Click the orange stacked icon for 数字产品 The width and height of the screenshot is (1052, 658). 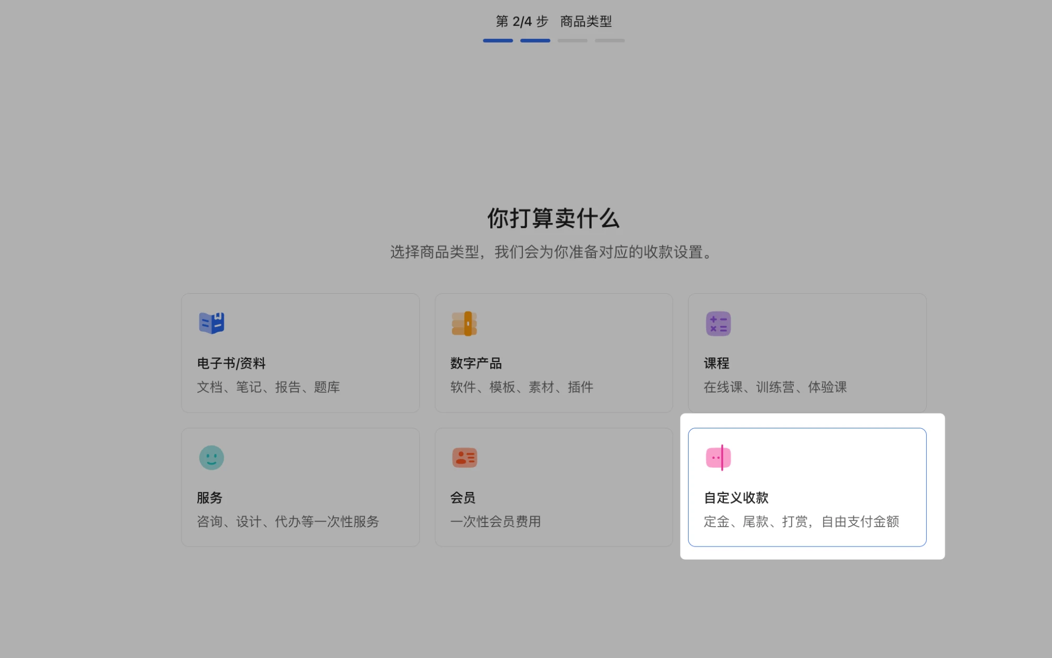coord(464,323)
